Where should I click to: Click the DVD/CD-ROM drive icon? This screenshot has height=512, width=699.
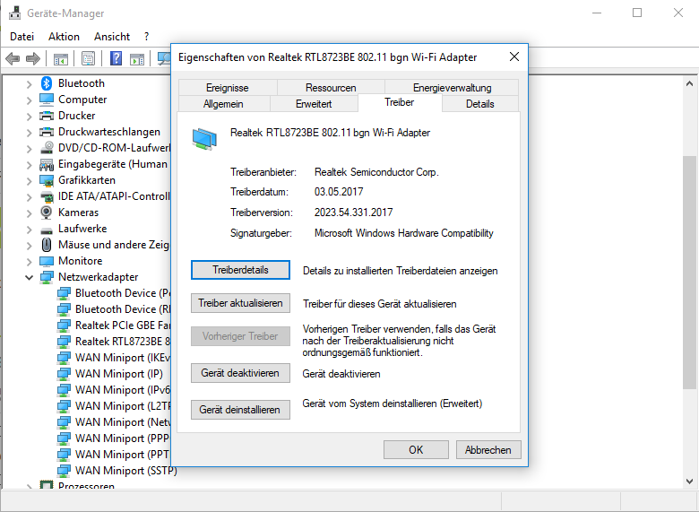(47, 148)
